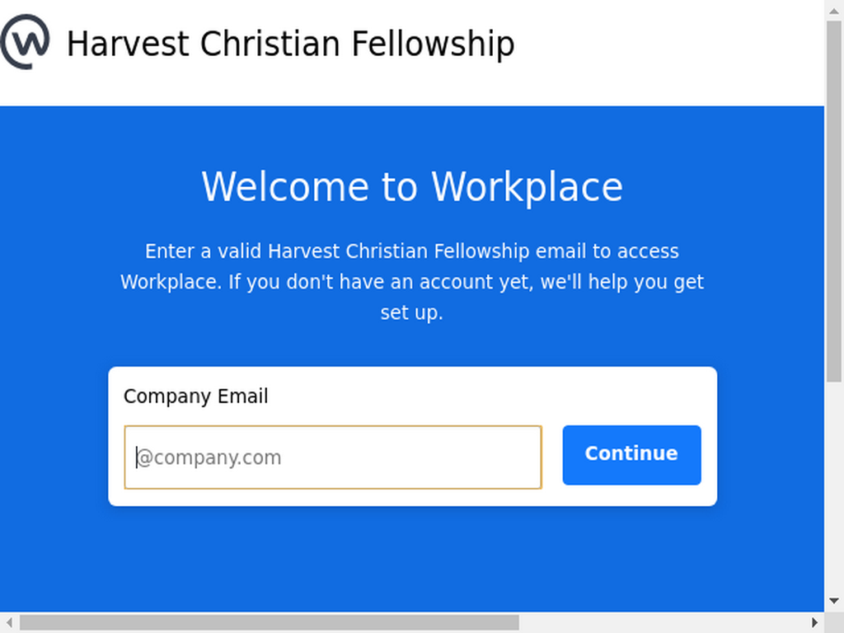The width and height of the screenshot is (844, 633).
Task: Click the vertical scrollbar down arrow
Action: pos(834,601)
